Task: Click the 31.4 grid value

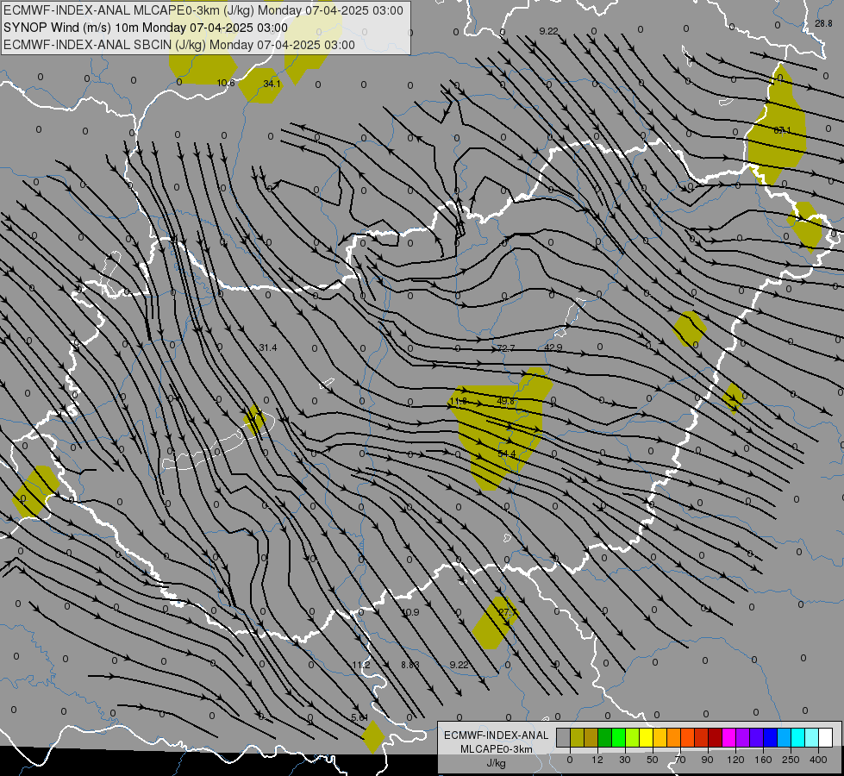Action: 268,347
